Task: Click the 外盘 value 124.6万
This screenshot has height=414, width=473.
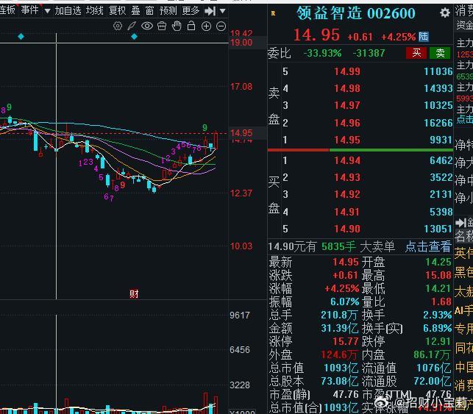Action: [340, 354]
